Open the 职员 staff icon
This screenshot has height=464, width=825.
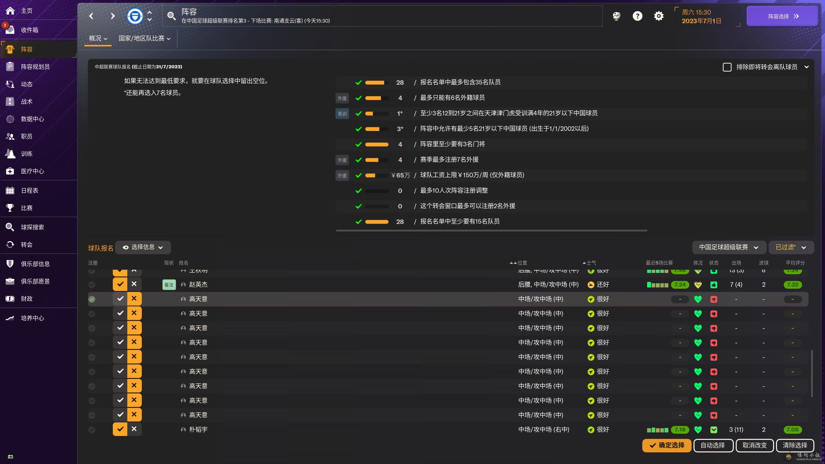point(10,136)
